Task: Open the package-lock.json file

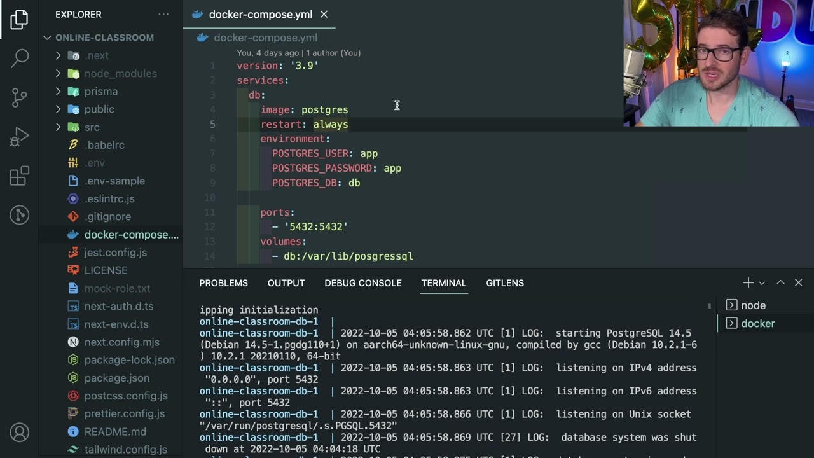Action: (x=129, y=359)
